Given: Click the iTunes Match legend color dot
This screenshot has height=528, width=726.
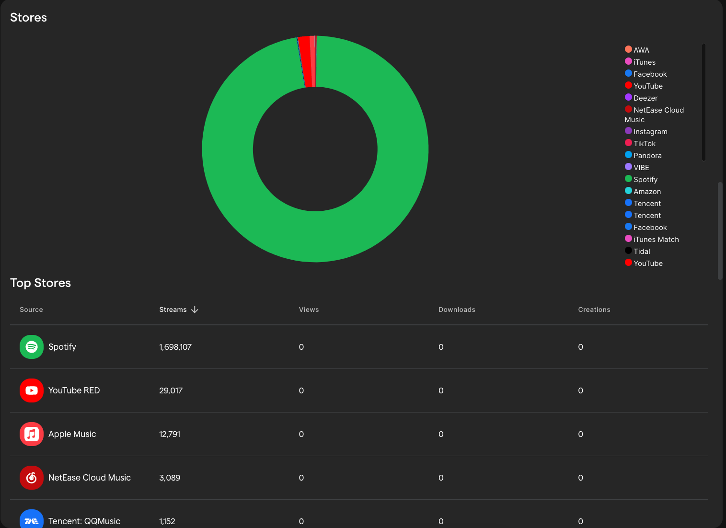Looking at the screenshot, I should (x=628, y=238).
